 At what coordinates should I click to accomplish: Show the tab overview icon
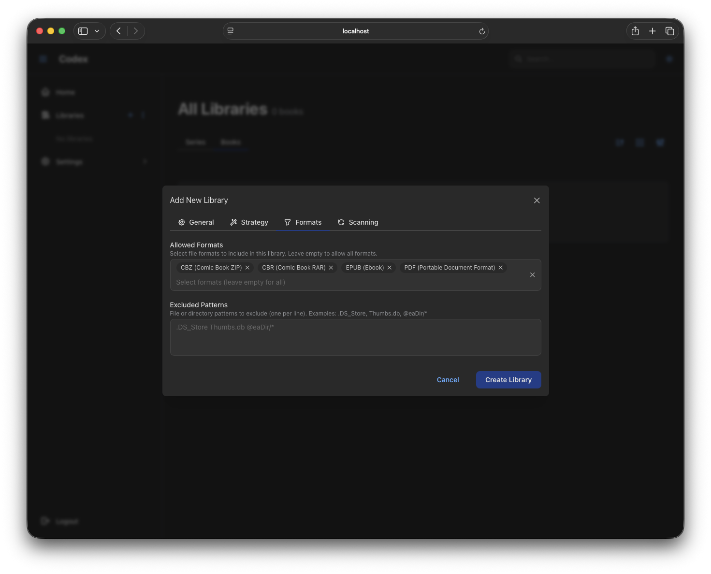pos(670,30)
